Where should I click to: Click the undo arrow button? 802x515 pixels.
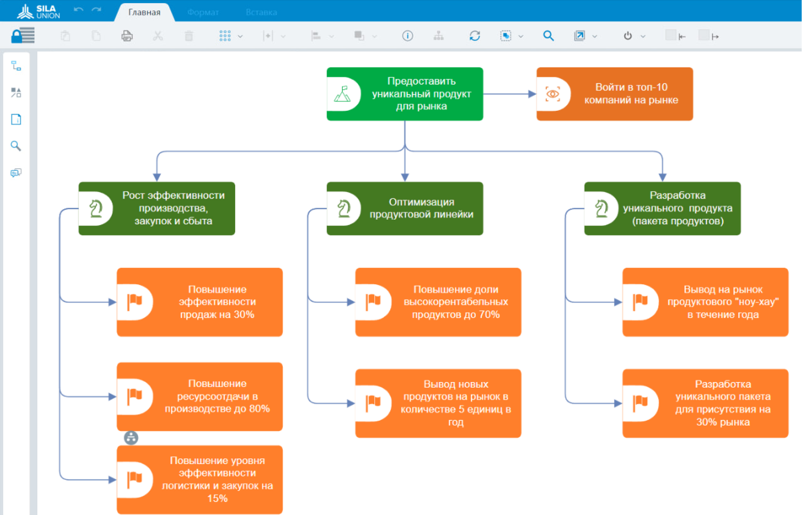pos(79,10)
